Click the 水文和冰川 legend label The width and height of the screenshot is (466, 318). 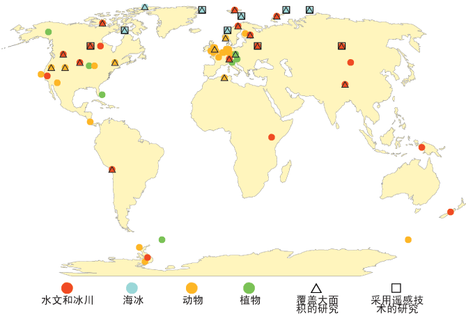[x=67, y=301]
